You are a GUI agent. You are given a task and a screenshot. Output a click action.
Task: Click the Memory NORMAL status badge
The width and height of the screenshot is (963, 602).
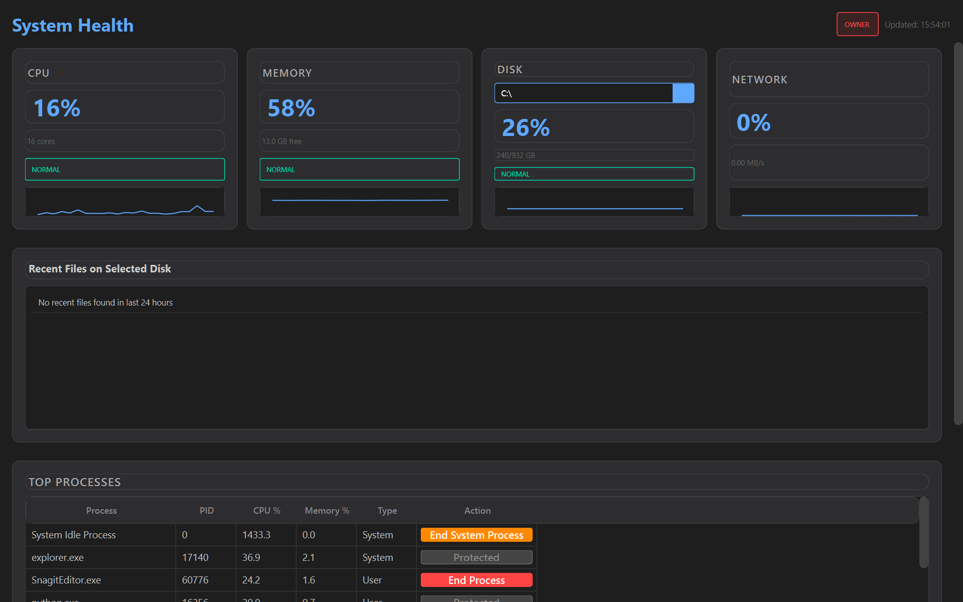pos(360,170)
